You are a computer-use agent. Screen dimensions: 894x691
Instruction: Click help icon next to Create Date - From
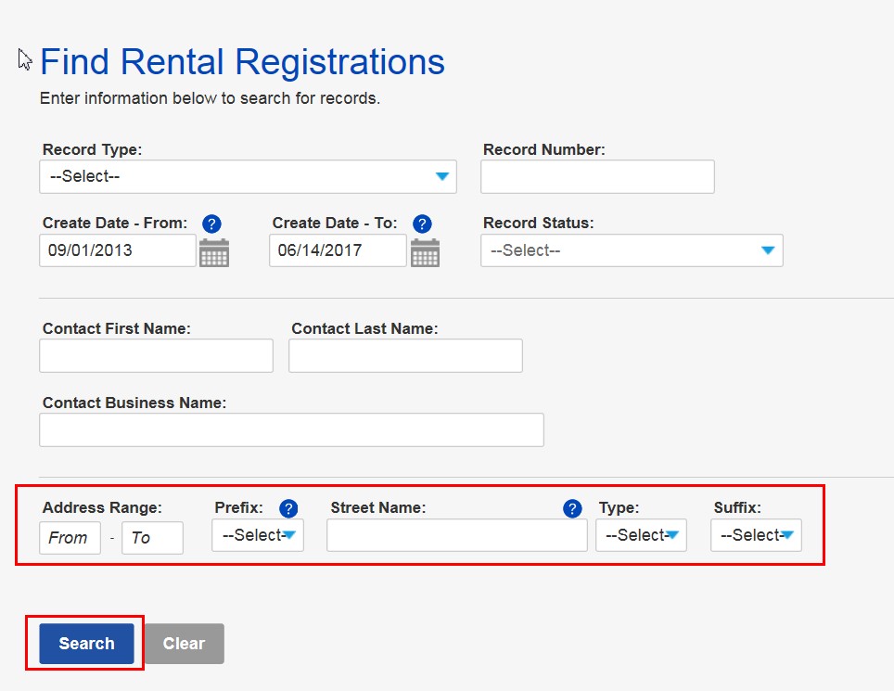point(212,224)
